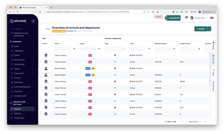Collapse the COMPANY section
The height and width of the screenshot is (134, 224).
click(34, 42)
